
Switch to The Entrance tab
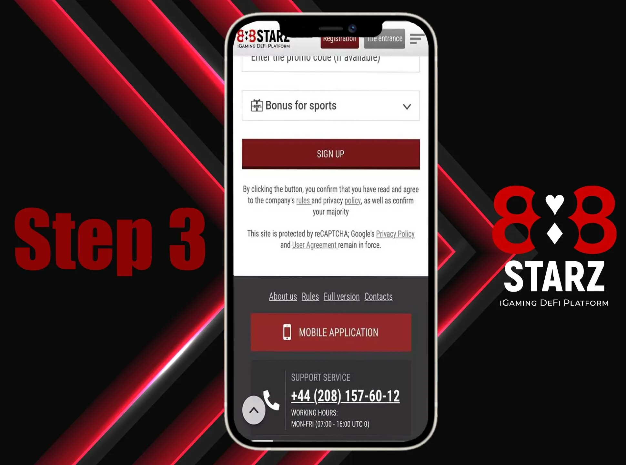pyautogui.click(x=385, y=38)
